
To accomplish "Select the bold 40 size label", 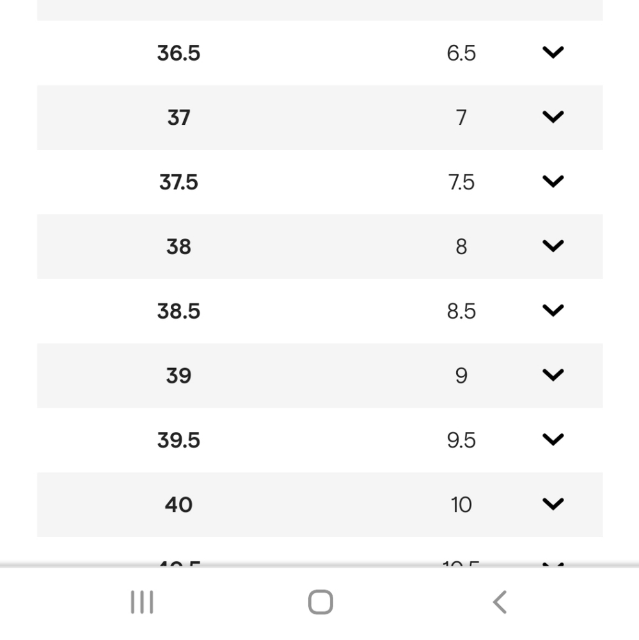I will 178,505.
